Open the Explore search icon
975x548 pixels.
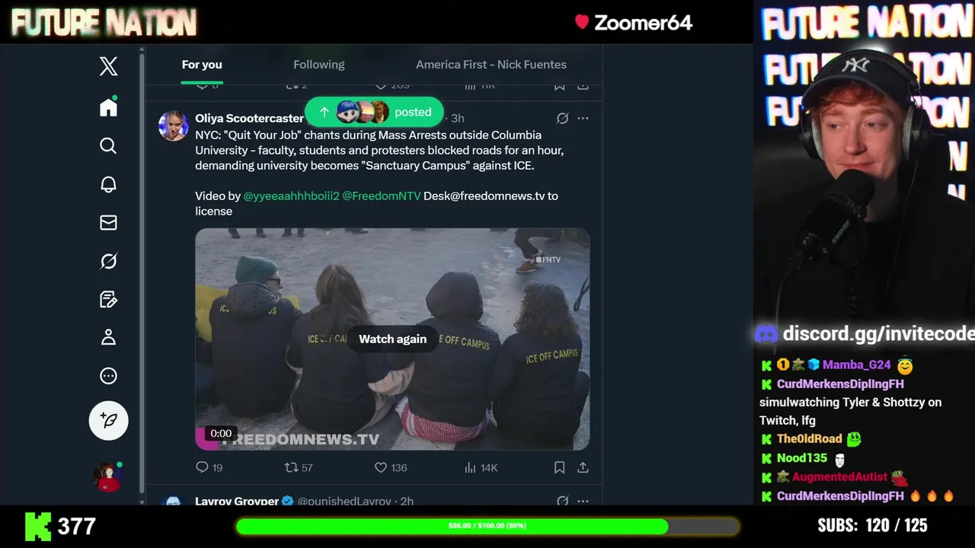pos(108,145)
